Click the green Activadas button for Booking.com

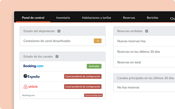coord(94,66)
